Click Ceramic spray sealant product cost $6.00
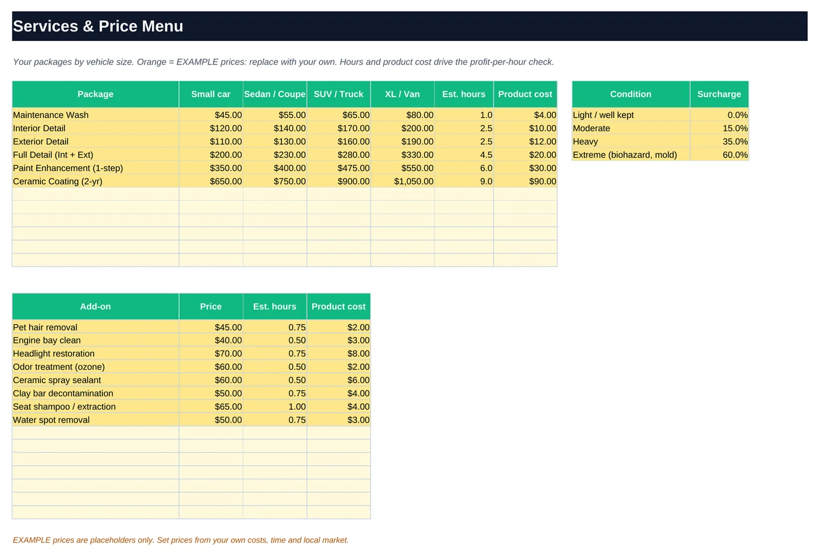Image resolution: width=819 pixels, height=556 pixels. tap(339, 380)
